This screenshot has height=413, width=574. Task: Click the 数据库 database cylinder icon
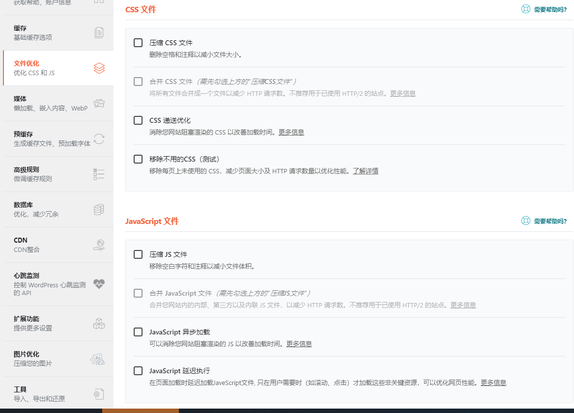[x=99, y=209]
